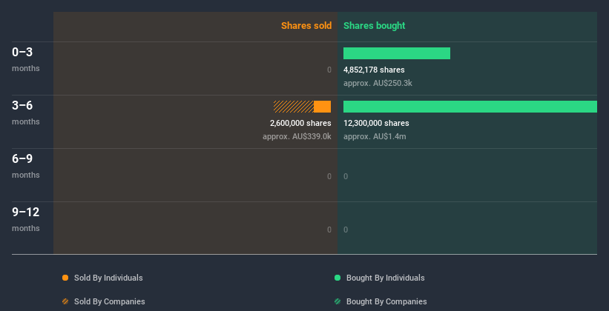Click the 9–12 months row label
Viewport: 609px width, 311px height.
(x=26, y=219)
